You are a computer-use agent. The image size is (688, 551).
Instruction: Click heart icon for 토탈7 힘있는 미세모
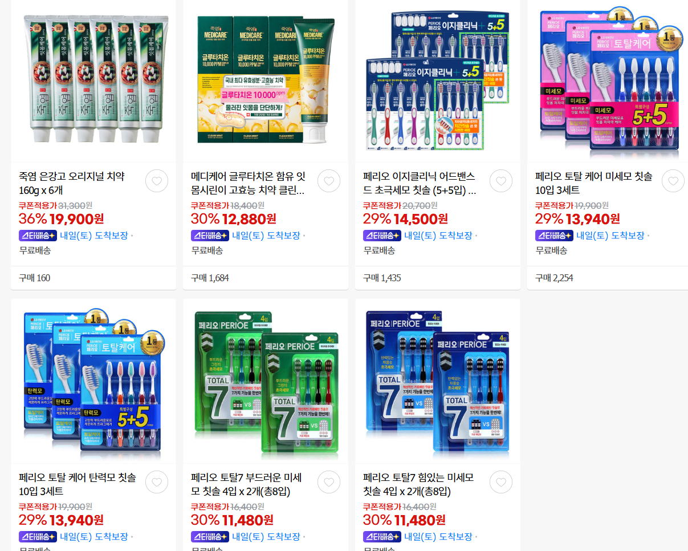(x=501, y=483)
